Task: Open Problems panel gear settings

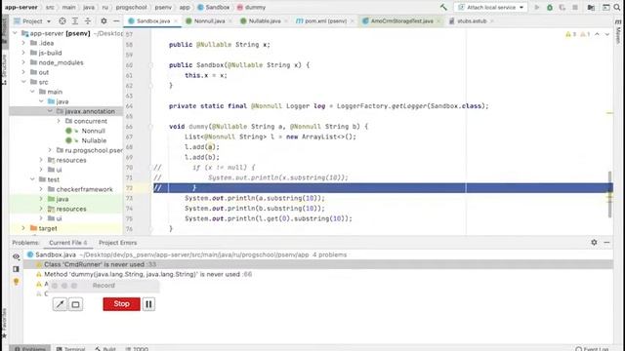Action: pos(594,242)
